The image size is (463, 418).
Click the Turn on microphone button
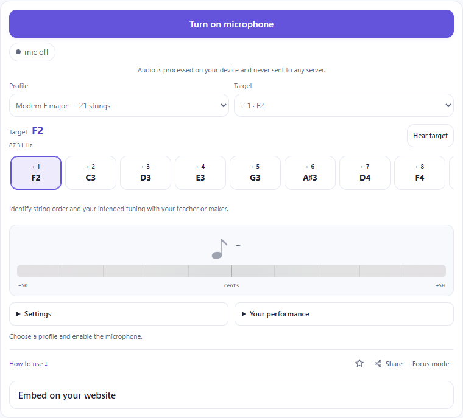click(x=231, y=24)
